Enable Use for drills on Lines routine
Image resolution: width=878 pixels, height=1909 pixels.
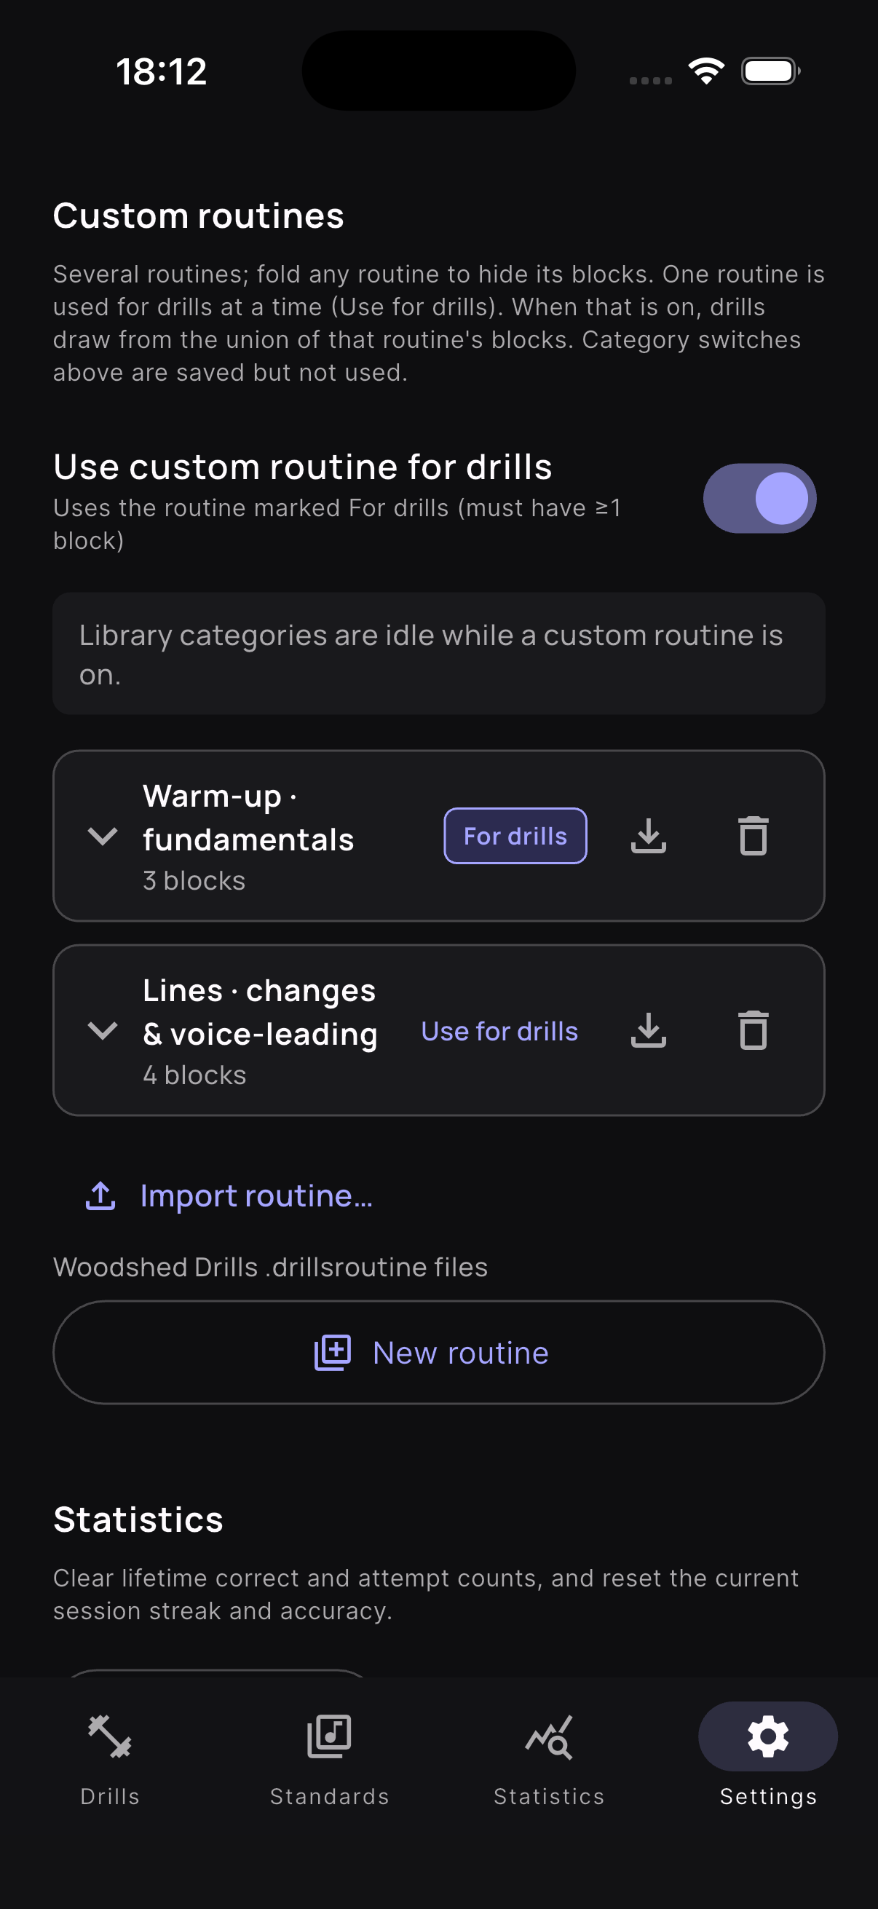point(499,1031)
